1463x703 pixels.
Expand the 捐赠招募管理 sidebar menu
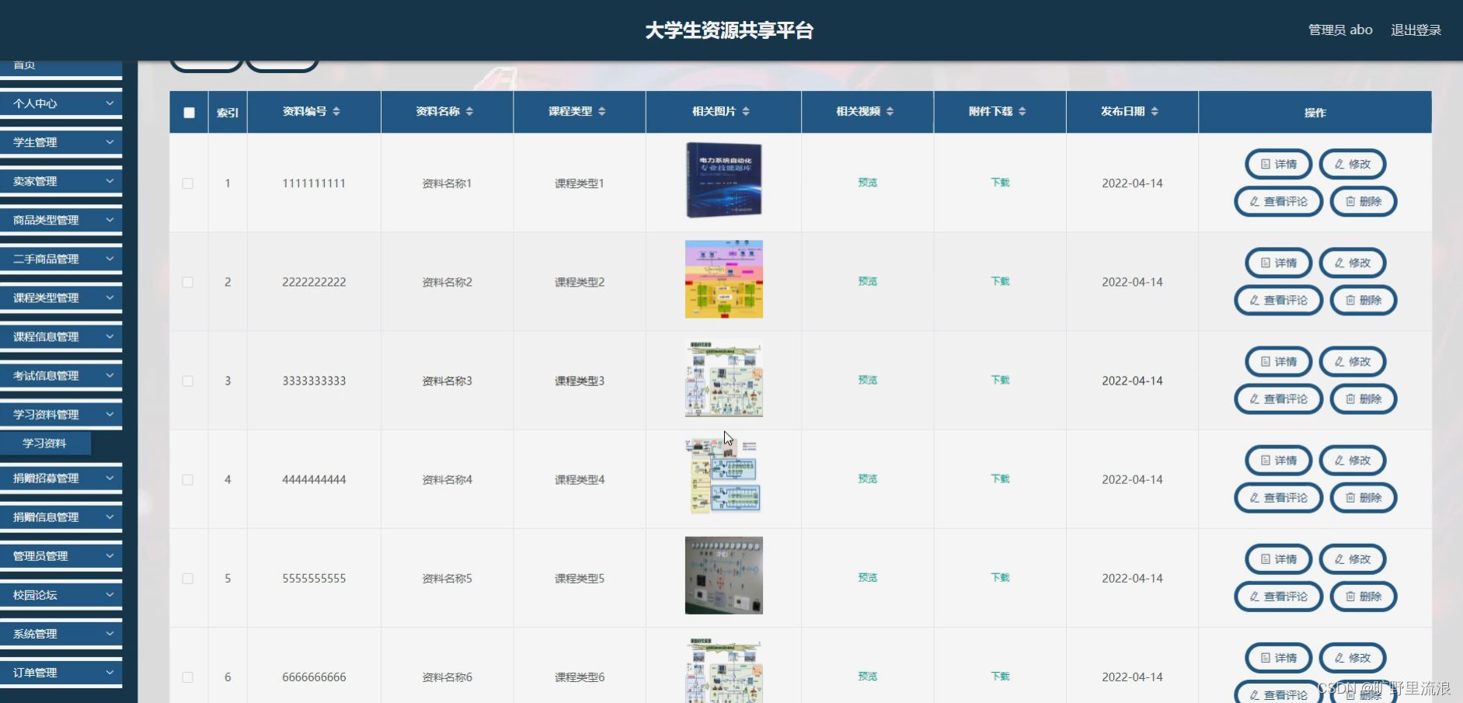(61, 479)
